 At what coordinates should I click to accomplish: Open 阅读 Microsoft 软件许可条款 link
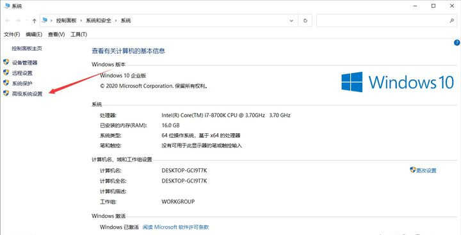click(x=176, y=227)
